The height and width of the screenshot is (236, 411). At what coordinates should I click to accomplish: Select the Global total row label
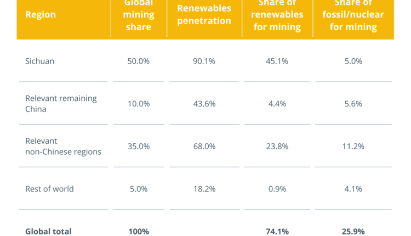[x=48, y=231]
